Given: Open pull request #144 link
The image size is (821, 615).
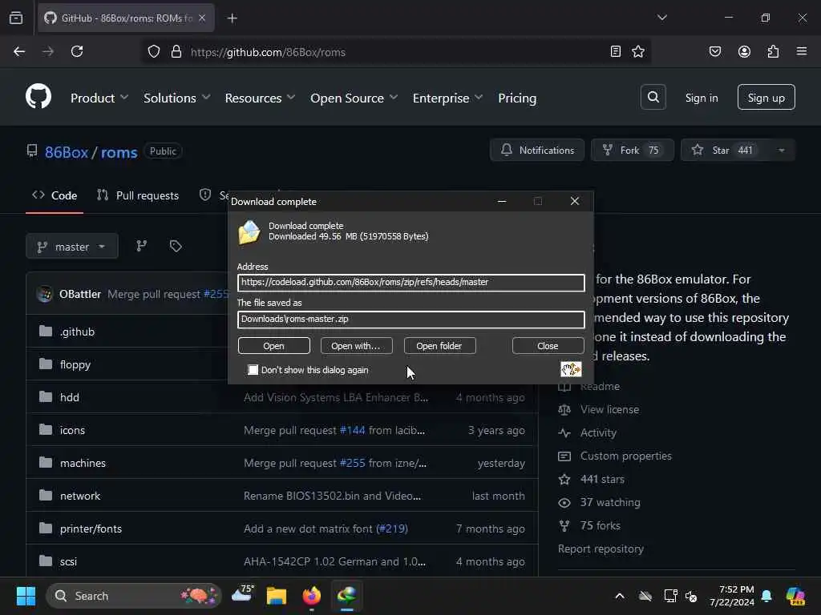Looking at the screenshot, I should pos(353,430).
